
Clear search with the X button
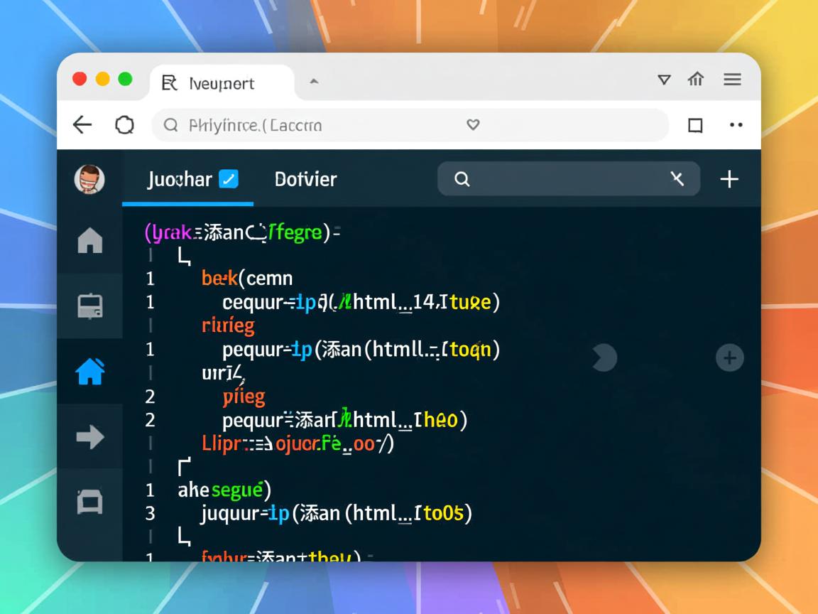[x=677, y=179]
